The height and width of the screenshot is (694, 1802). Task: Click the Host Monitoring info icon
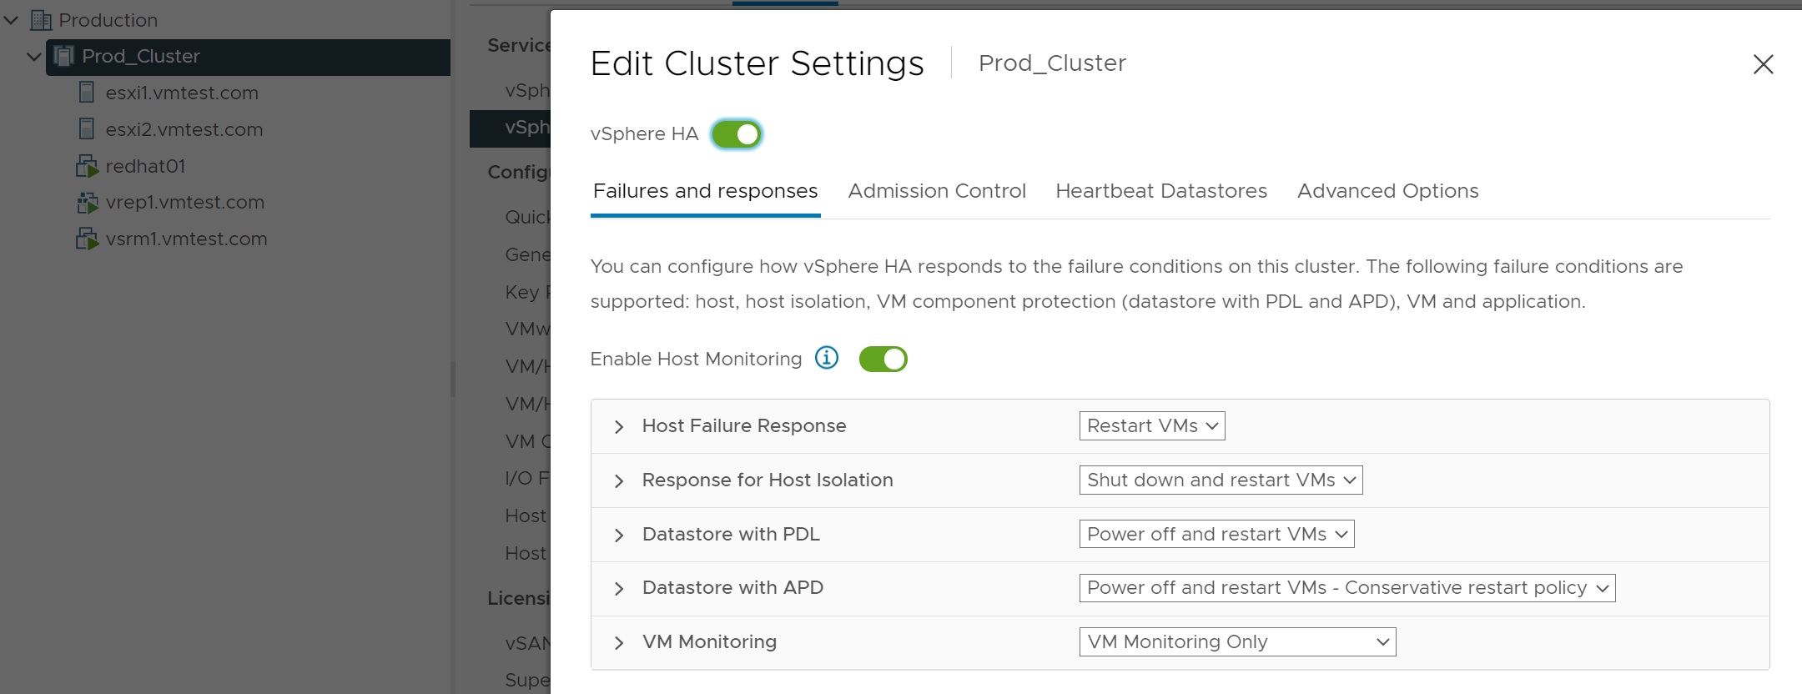826,358
